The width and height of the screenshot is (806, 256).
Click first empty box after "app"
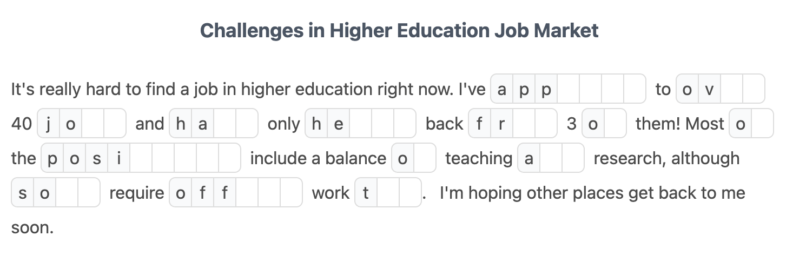coord(569,89)
